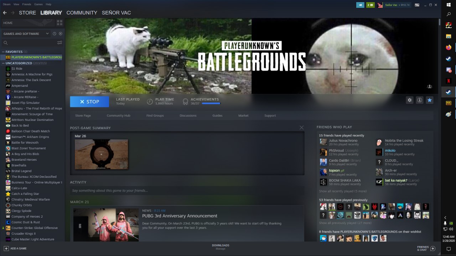This screenshot has height=256, width=456.
Task: Open the Market link
Action: [243, 116]
